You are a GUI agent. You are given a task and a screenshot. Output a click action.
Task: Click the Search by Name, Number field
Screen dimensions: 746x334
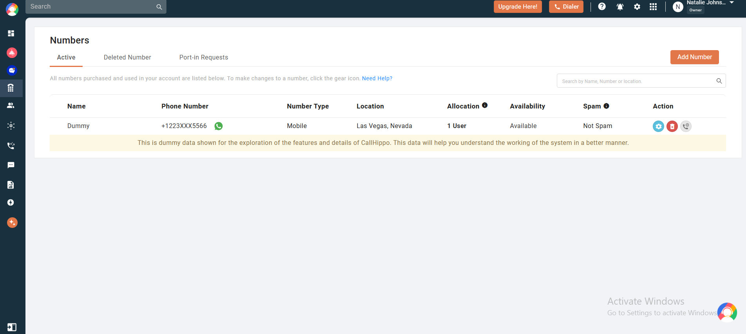coord(636,81)
